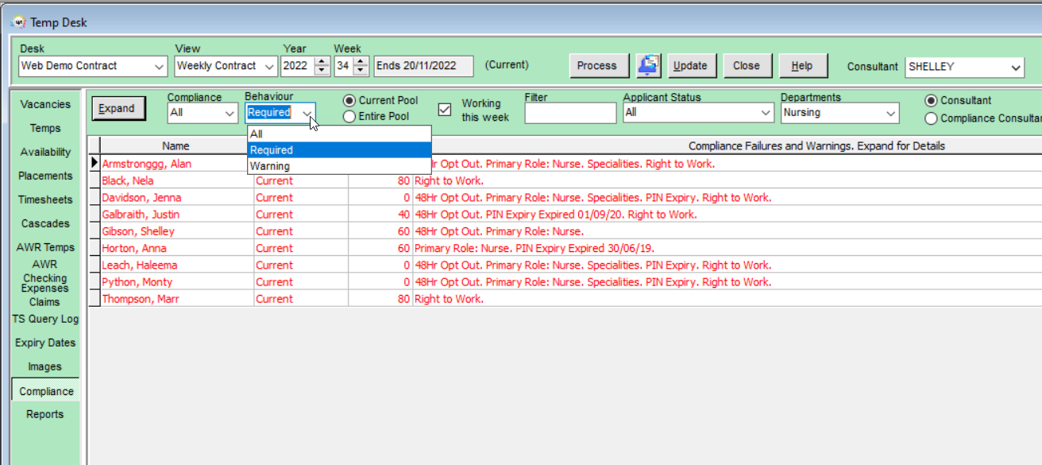Select the Leach, Haleema row

tap(564, 265)
